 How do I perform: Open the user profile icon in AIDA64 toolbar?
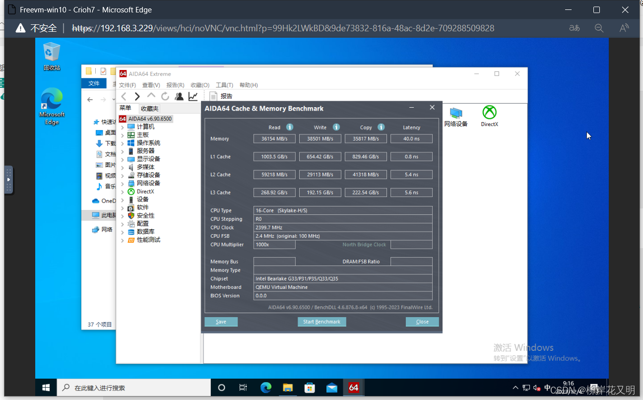179,96
